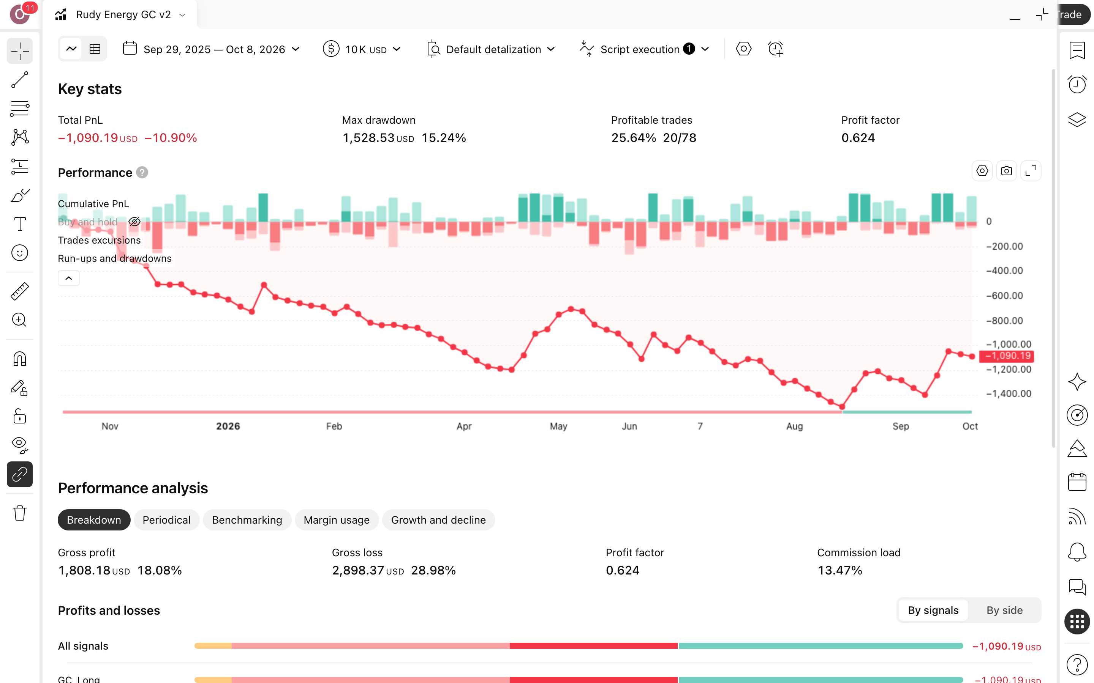1094x683 pixels.
Task: Select the brush drawing tool
Action: pyautogui.click(x=19, y=195)
